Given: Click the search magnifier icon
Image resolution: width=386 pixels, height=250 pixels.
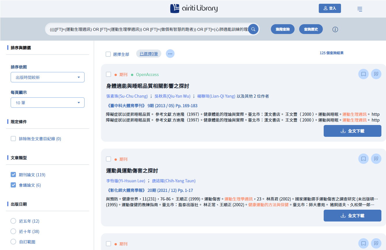Looking at the screenshot, I should [x=253, y=29].
